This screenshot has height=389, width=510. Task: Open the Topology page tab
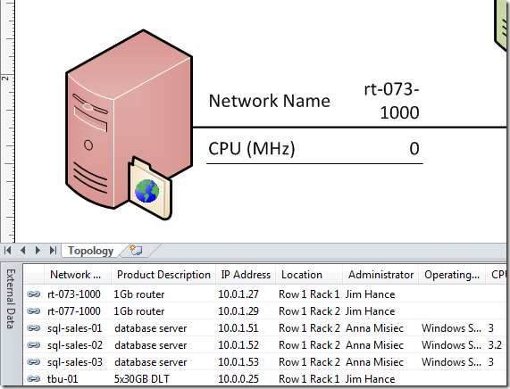(x=90, y=251)
